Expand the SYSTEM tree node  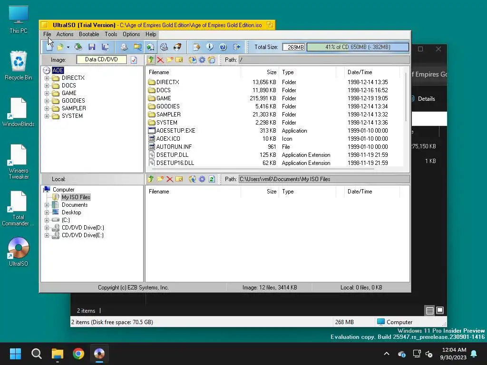click(47, 116)
